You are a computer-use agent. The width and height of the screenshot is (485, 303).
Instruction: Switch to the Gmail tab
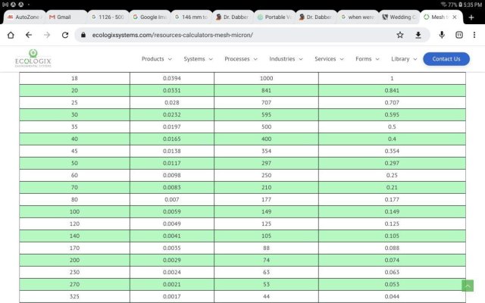66,17
